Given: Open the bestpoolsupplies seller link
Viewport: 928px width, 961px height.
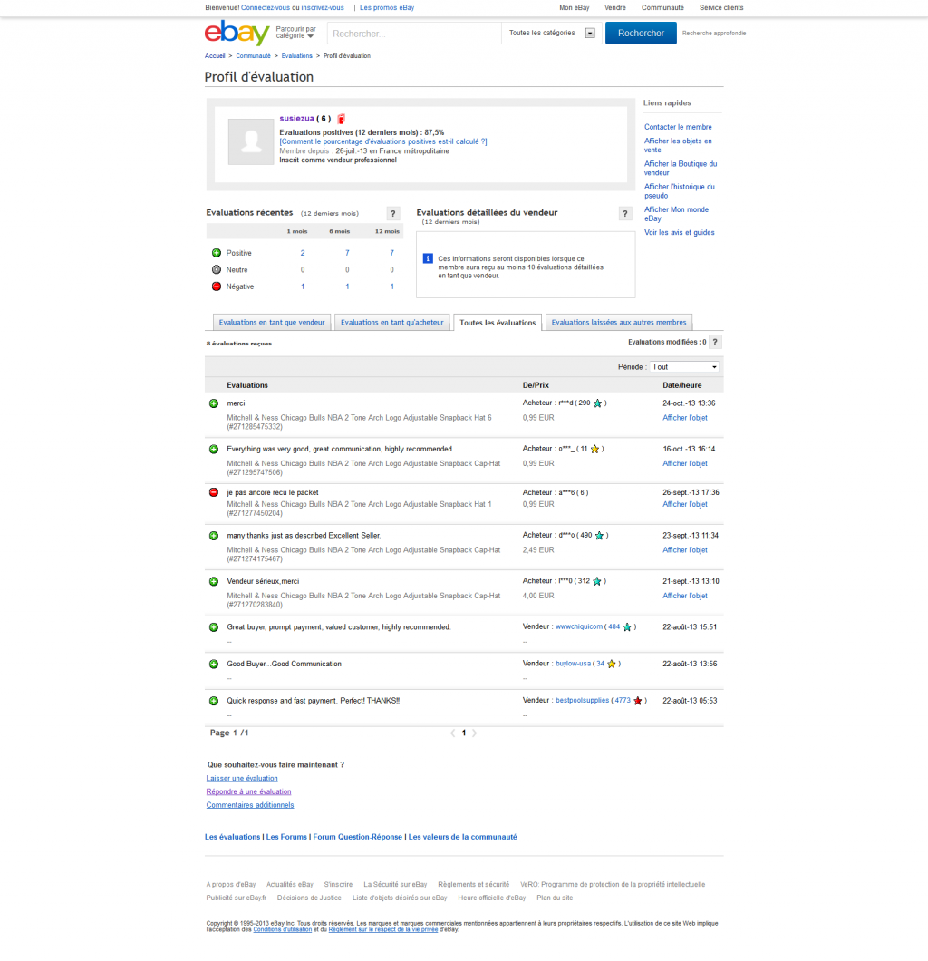Looking at the screenshot, I should tap(583, 701).
